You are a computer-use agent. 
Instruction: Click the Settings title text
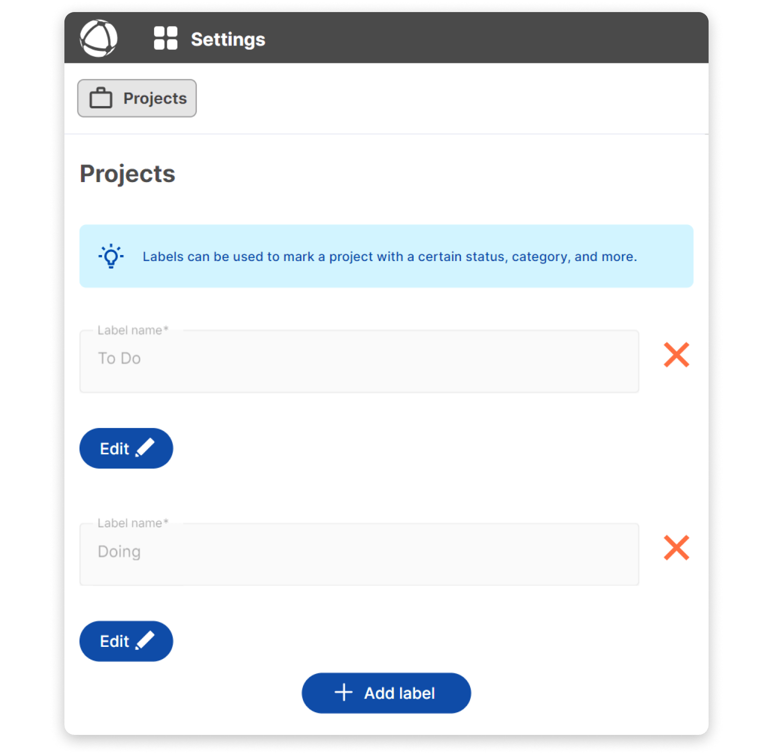[x=227, y=39]
